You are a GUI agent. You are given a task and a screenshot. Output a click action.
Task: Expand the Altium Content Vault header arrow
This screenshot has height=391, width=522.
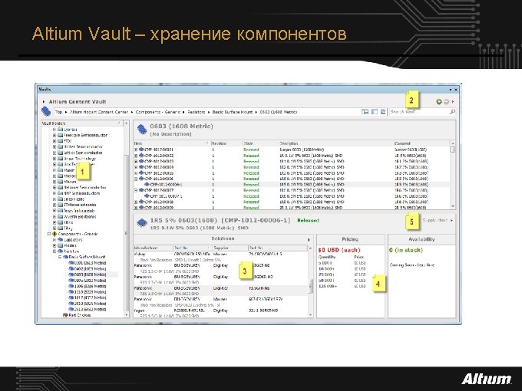(44, 102)
